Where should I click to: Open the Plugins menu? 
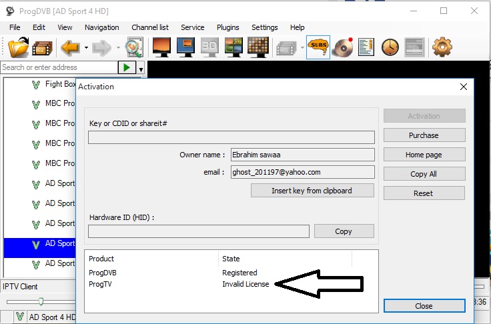pos(227,27)
